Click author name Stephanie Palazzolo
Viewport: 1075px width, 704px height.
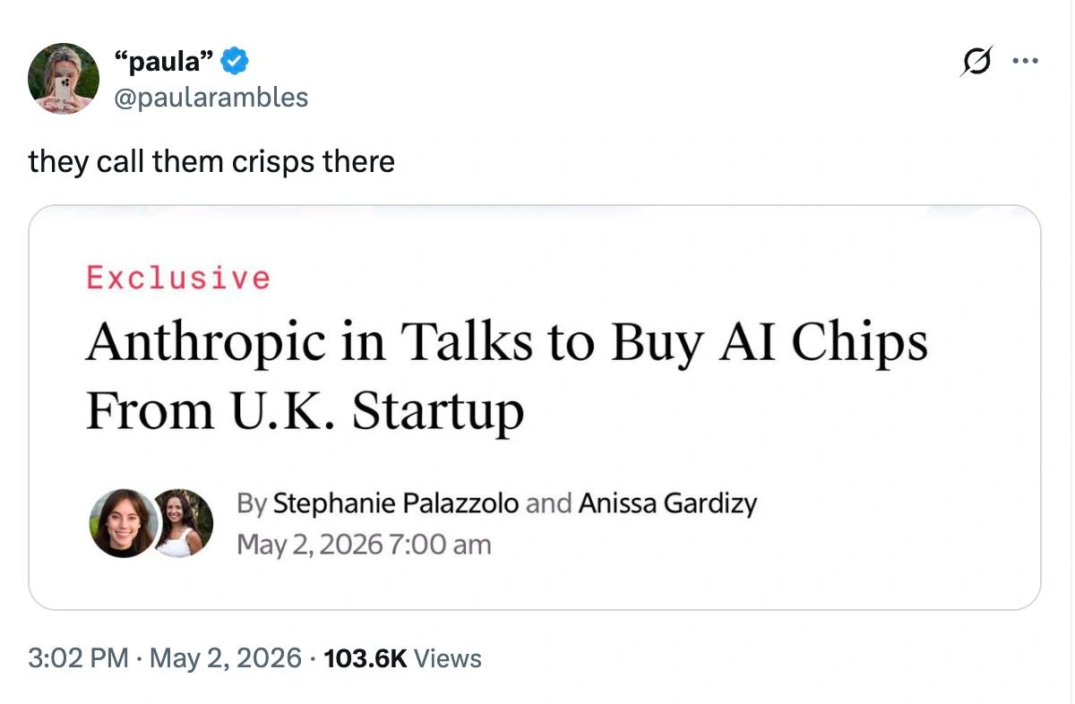pos(395,503)
